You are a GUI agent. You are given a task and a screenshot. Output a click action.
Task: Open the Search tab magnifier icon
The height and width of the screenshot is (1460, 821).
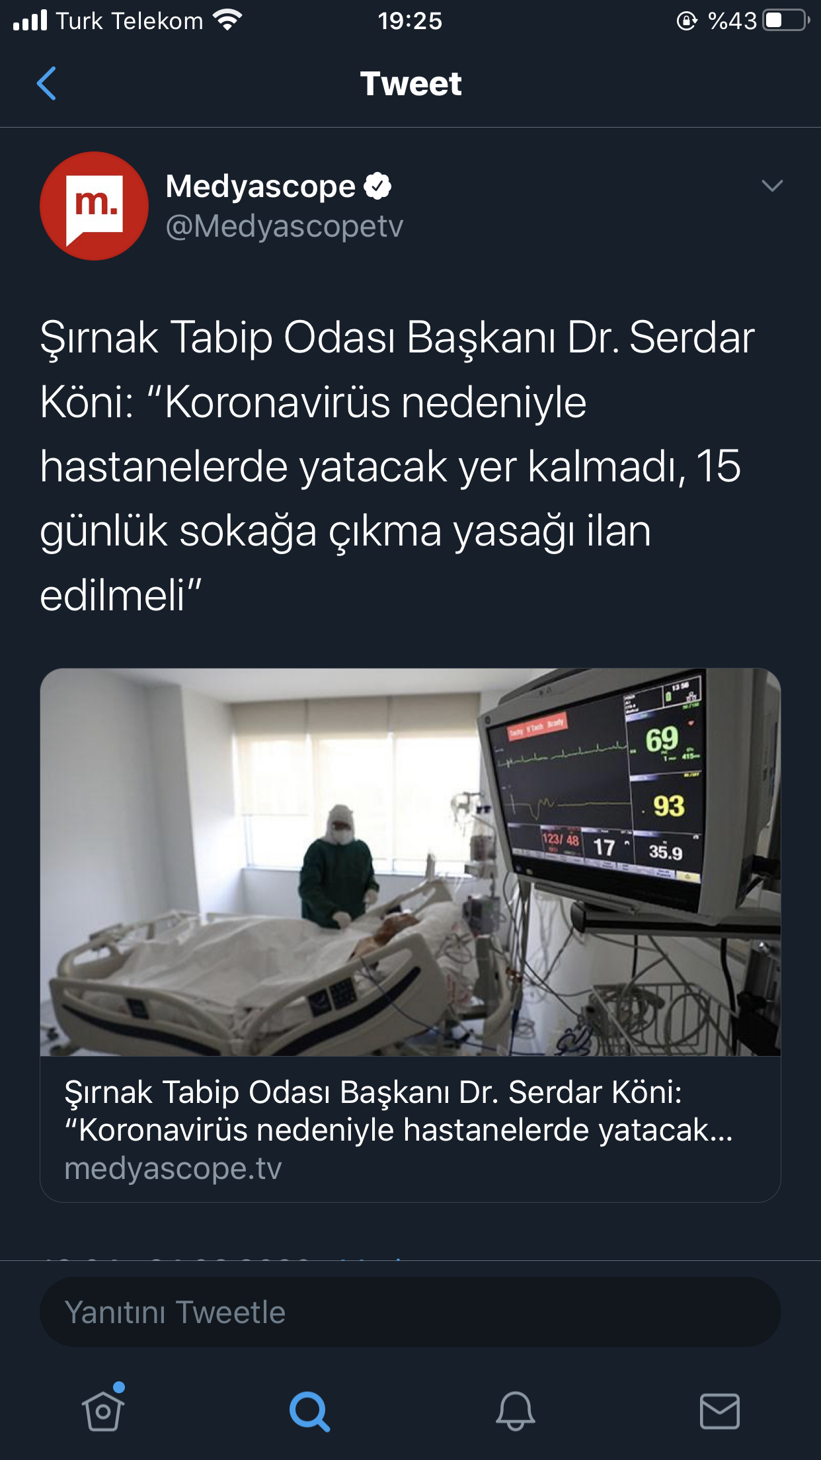click(309, 1411)
